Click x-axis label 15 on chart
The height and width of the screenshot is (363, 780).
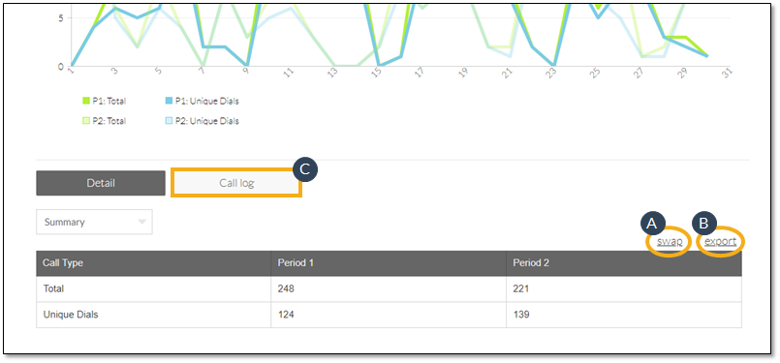377,73
